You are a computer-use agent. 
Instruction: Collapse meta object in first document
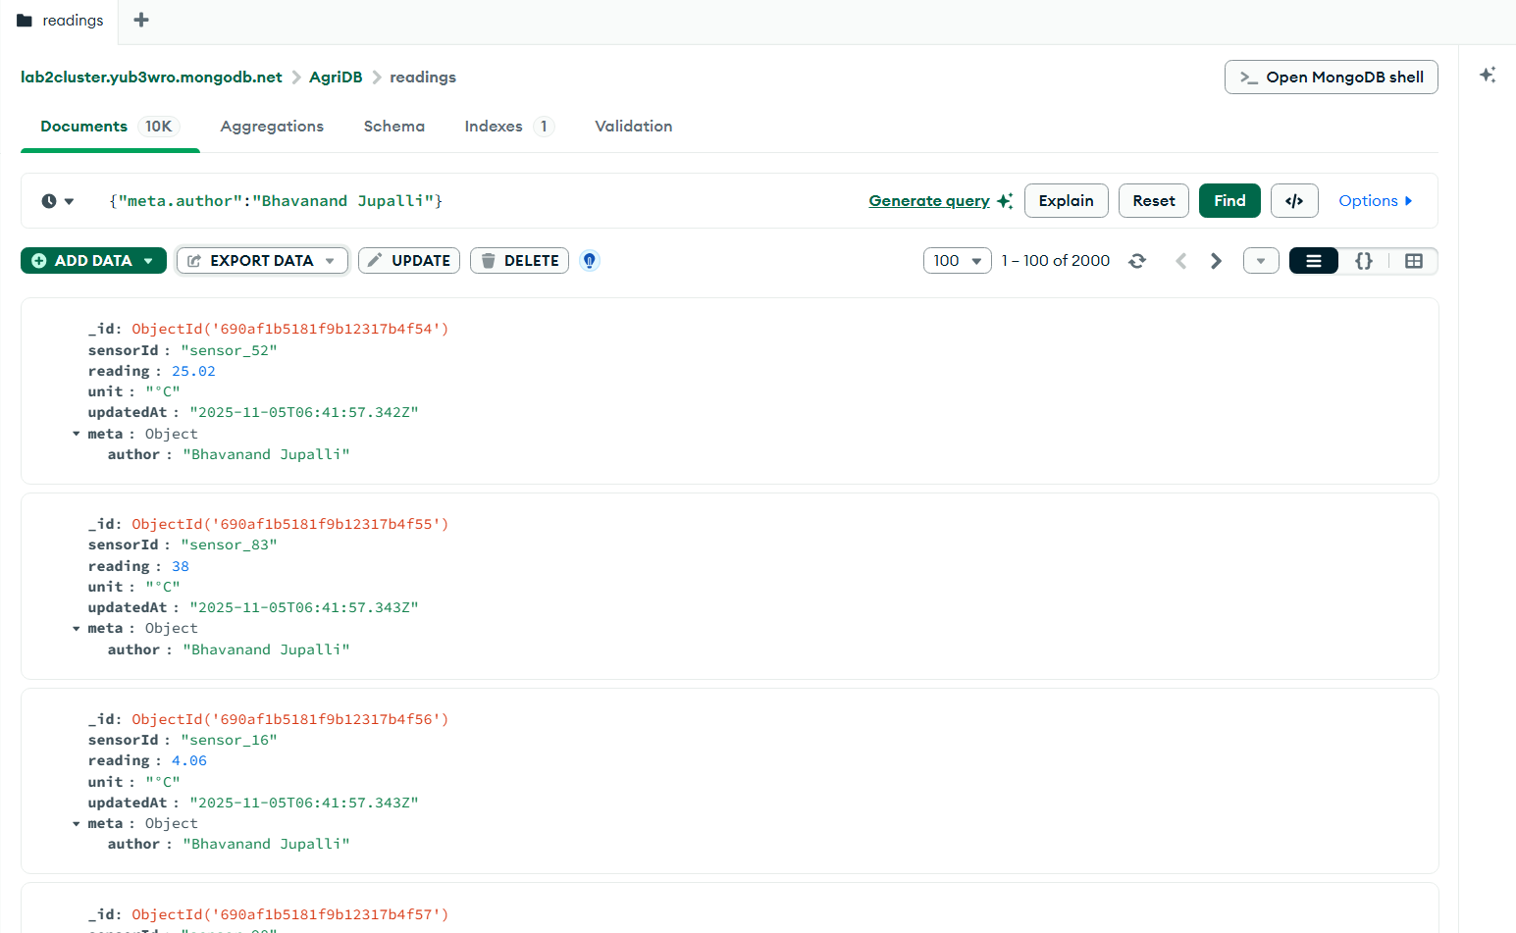point(77,434)
